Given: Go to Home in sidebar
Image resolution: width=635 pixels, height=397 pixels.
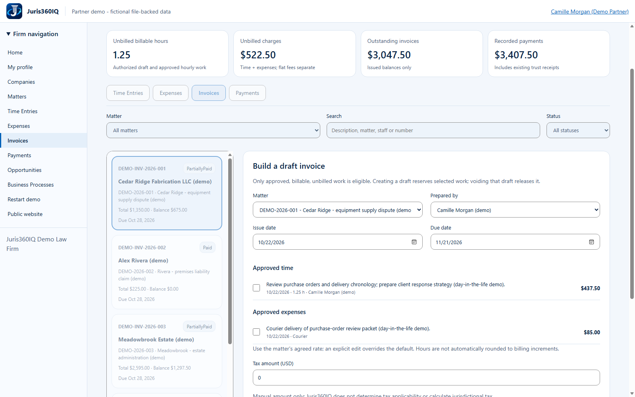Looking at the screenshot, I should [44, 52].
